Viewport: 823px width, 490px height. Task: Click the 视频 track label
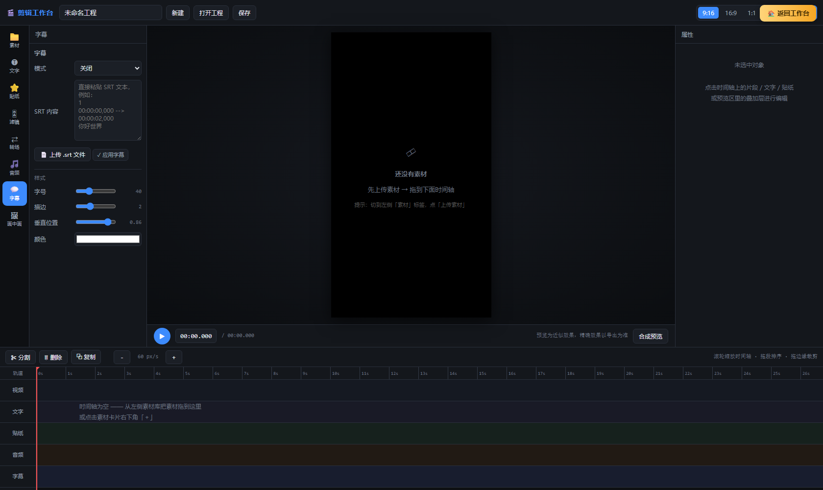[18, 390]
